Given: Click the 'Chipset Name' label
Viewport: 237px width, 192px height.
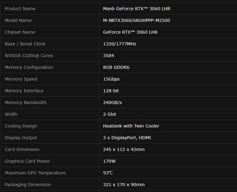Looking at the screenshot, I should pyautogui.click(x=20, y=32).
